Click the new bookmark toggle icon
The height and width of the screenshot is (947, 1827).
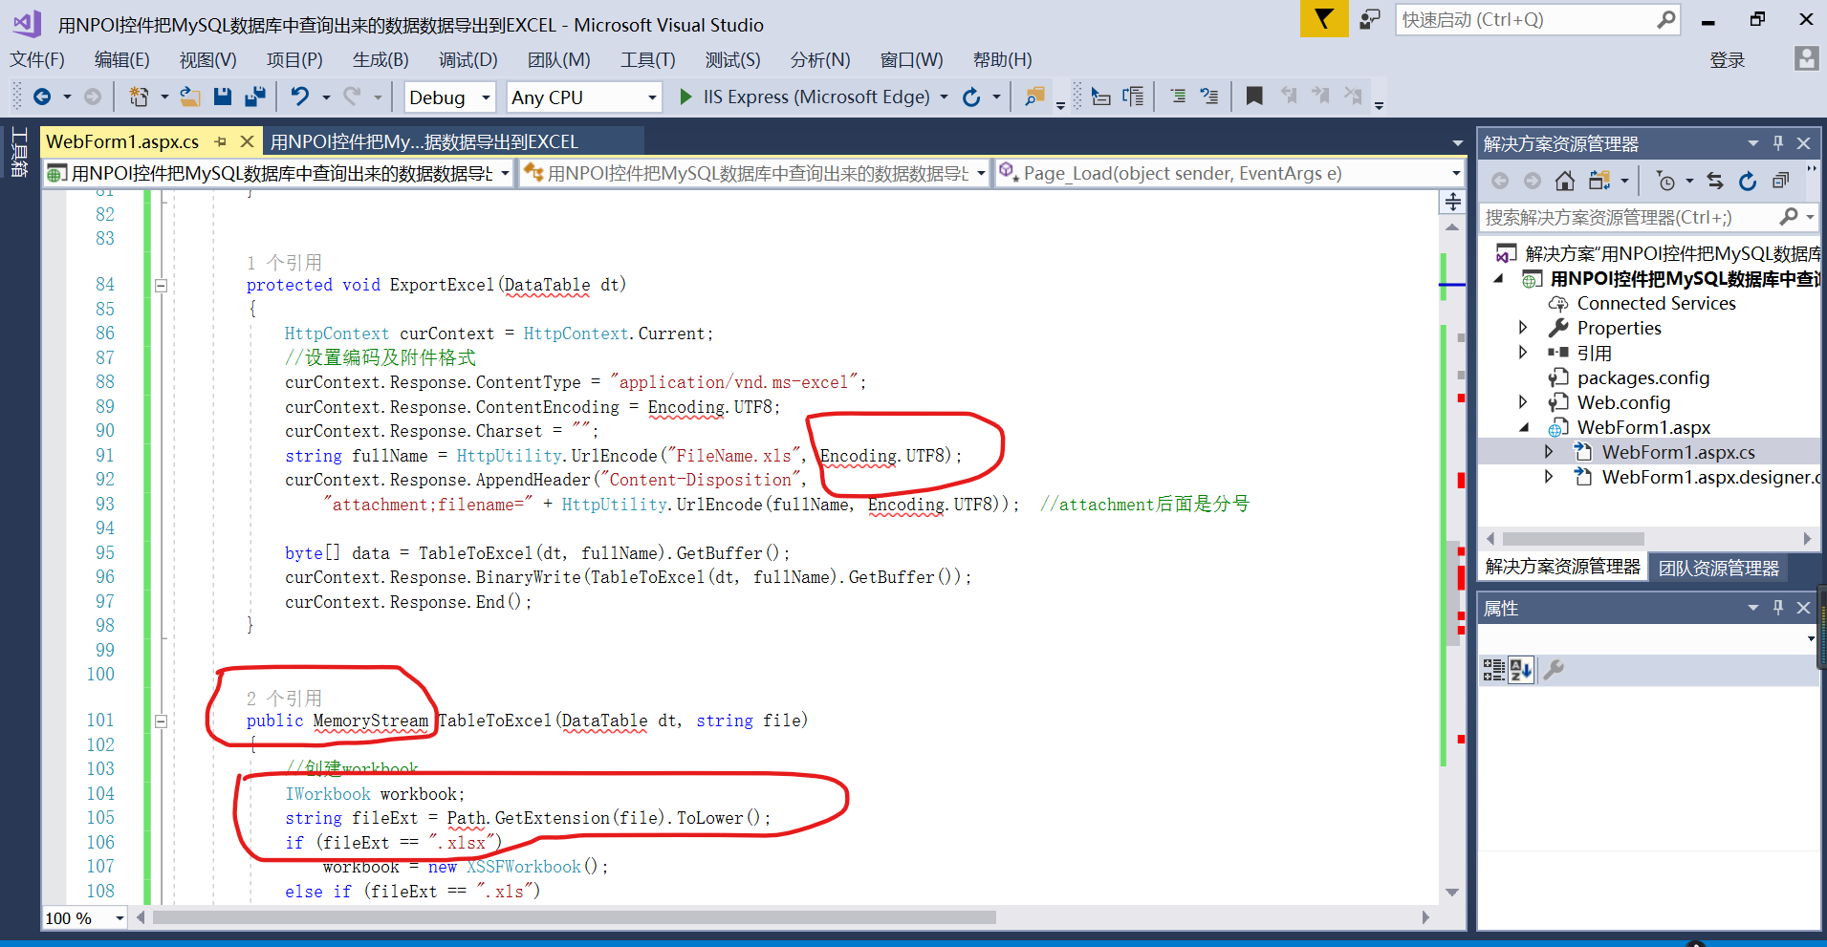click(x=1254, y=96)
